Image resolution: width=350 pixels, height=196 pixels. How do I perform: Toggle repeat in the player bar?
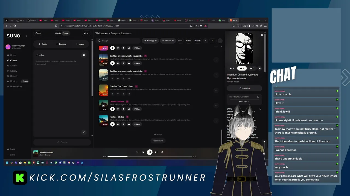point(162,152)
